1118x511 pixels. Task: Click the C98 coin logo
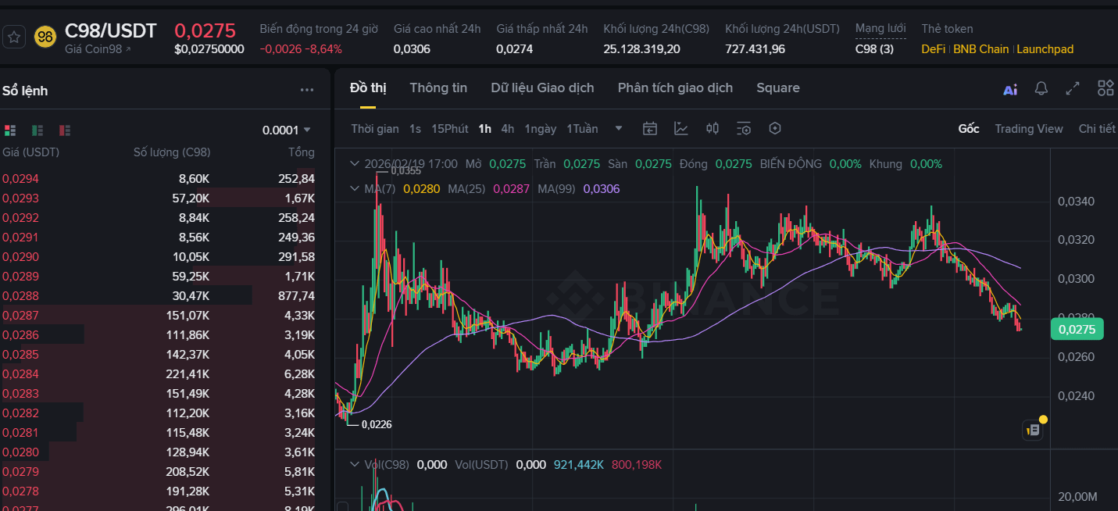45,37
